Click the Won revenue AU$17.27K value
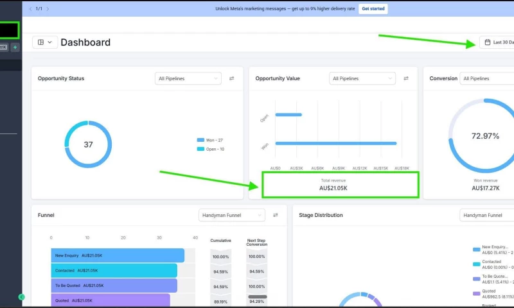 (486, 188)
